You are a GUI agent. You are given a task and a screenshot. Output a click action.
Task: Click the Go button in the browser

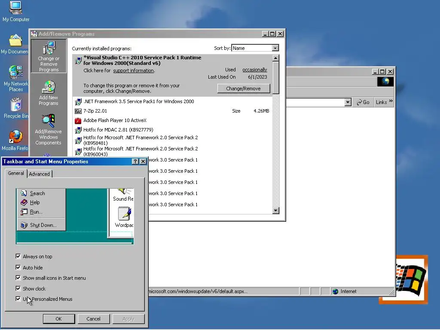click(x=363, y=102)
